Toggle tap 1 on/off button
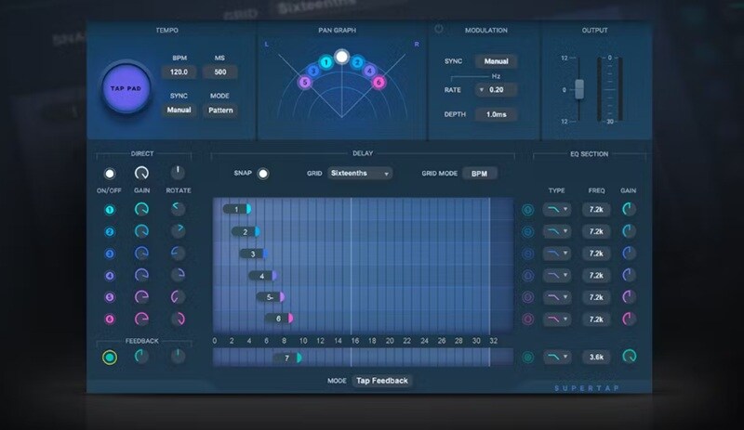Screen dimensions: 744x430 coord(110,210)
